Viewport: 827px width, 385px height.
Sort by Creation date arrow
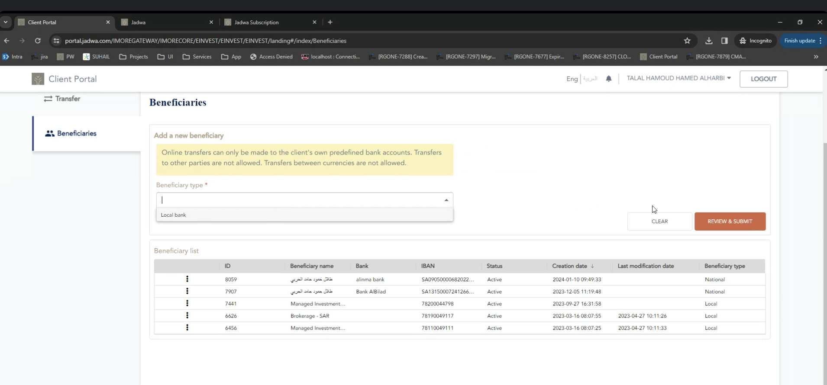click(592, 266)
